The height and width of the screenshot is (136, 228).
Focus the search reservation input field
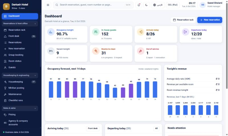[x=93, y=5]
